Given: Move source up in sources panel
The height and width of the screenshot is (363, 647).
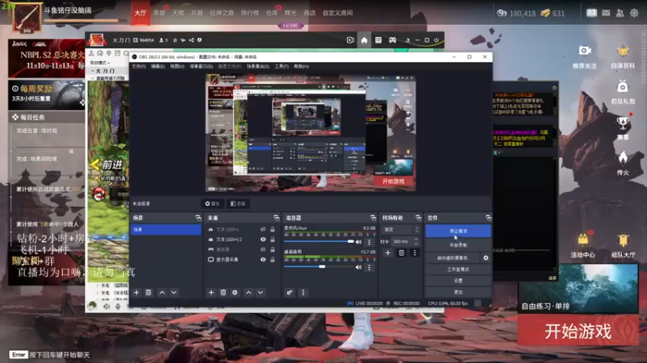Looking at the screenshot, I should click(248, 292).
